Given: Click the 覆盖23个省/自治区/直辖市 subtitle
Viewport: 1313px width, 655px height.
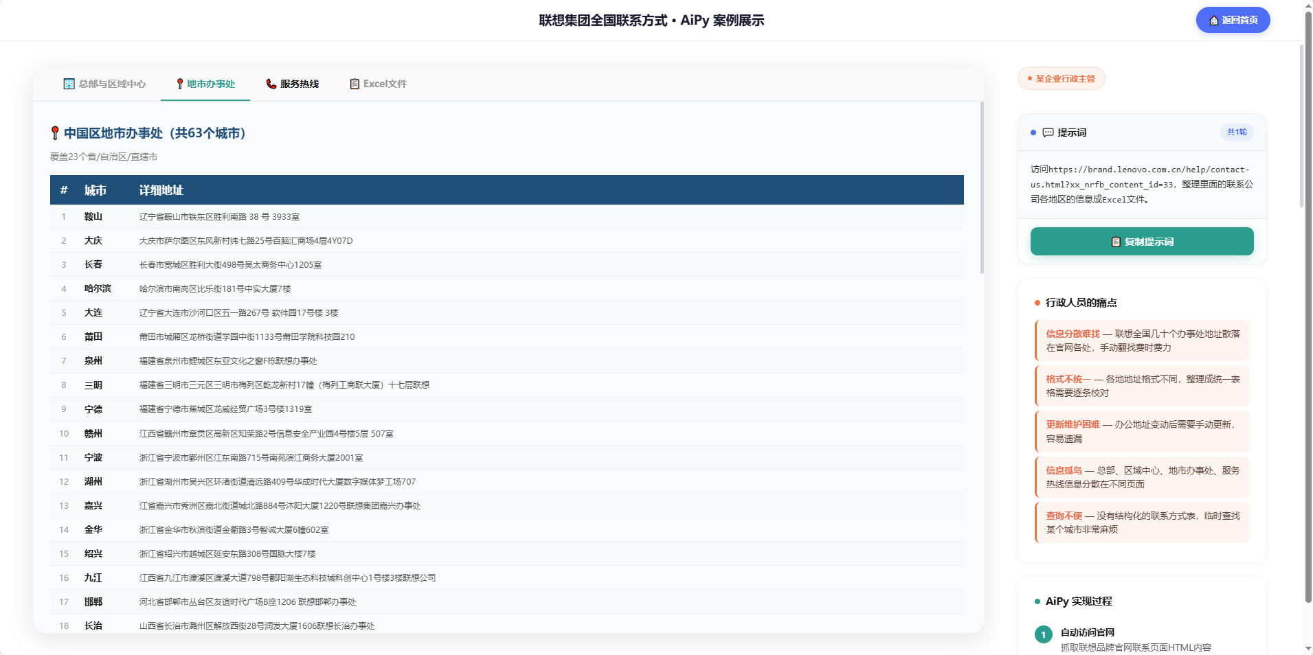Looking at the screenshot, I should tap(104, 157).
